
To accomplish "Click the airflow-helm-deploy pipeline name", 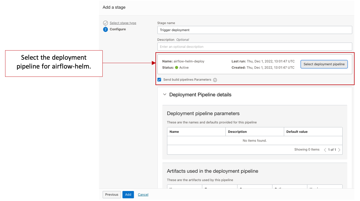I will coord(189,61).
